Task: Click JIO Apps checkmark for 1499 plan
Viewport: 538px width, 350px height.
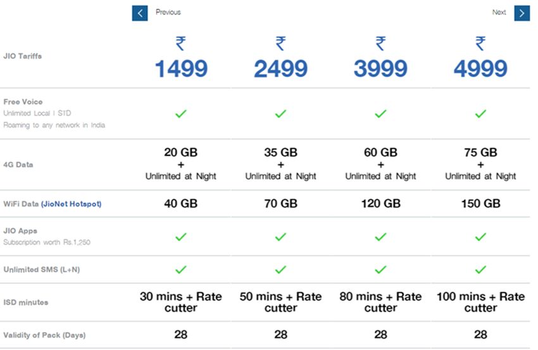Action: (x=181, y=237)
